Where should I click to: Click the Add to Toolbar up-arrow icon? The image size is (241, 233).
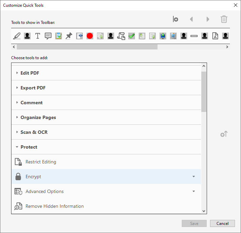[224, 134]
